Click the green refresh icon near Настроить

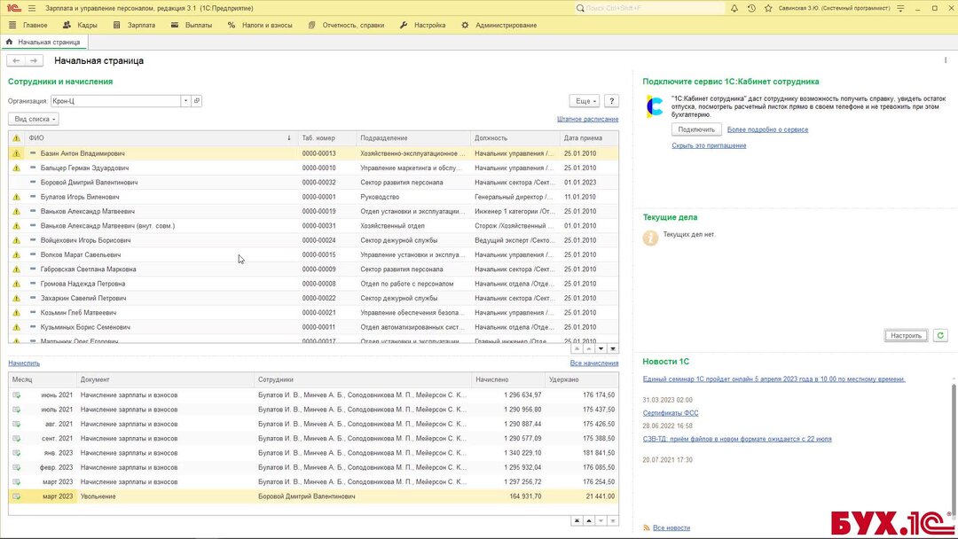point(940,335)
